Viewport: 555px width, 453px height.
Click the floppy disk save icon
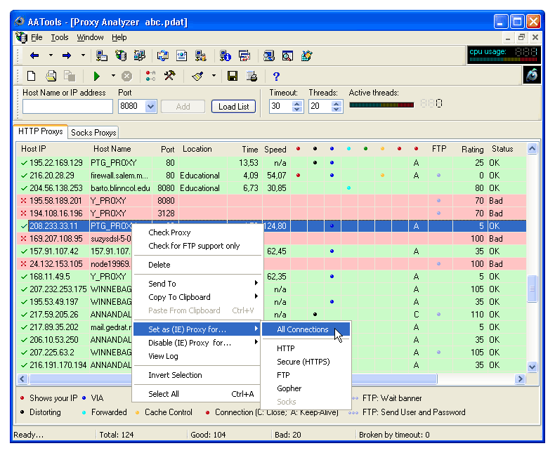(x=233, y=77)
